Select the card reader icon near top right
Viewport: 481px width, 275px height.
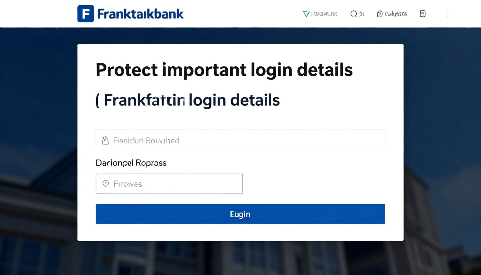tap(423, 14)
